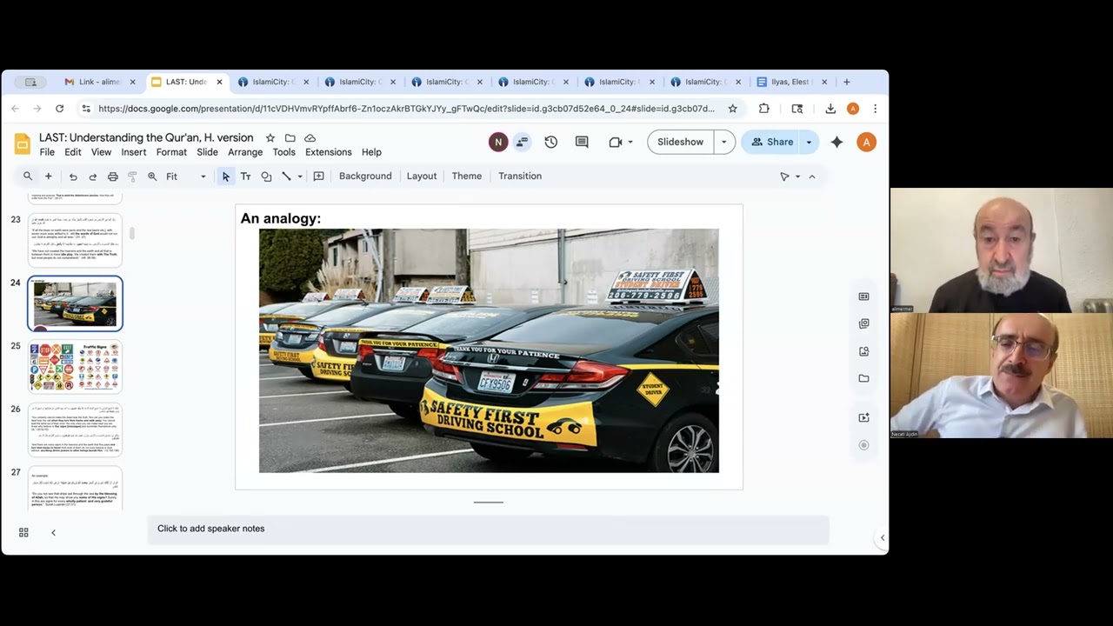Open version history clock icon
Screen dimensions: 1113x626
(551, 142)
